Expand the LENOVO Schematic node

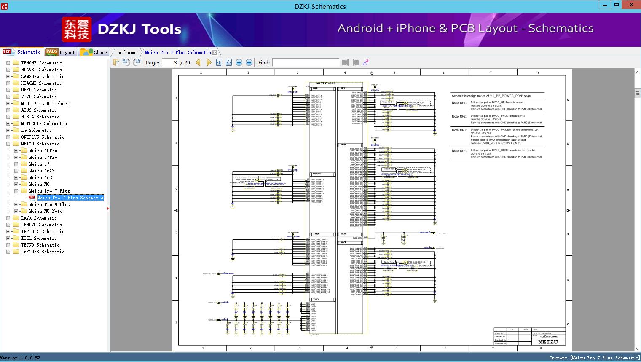pos(8,225)
